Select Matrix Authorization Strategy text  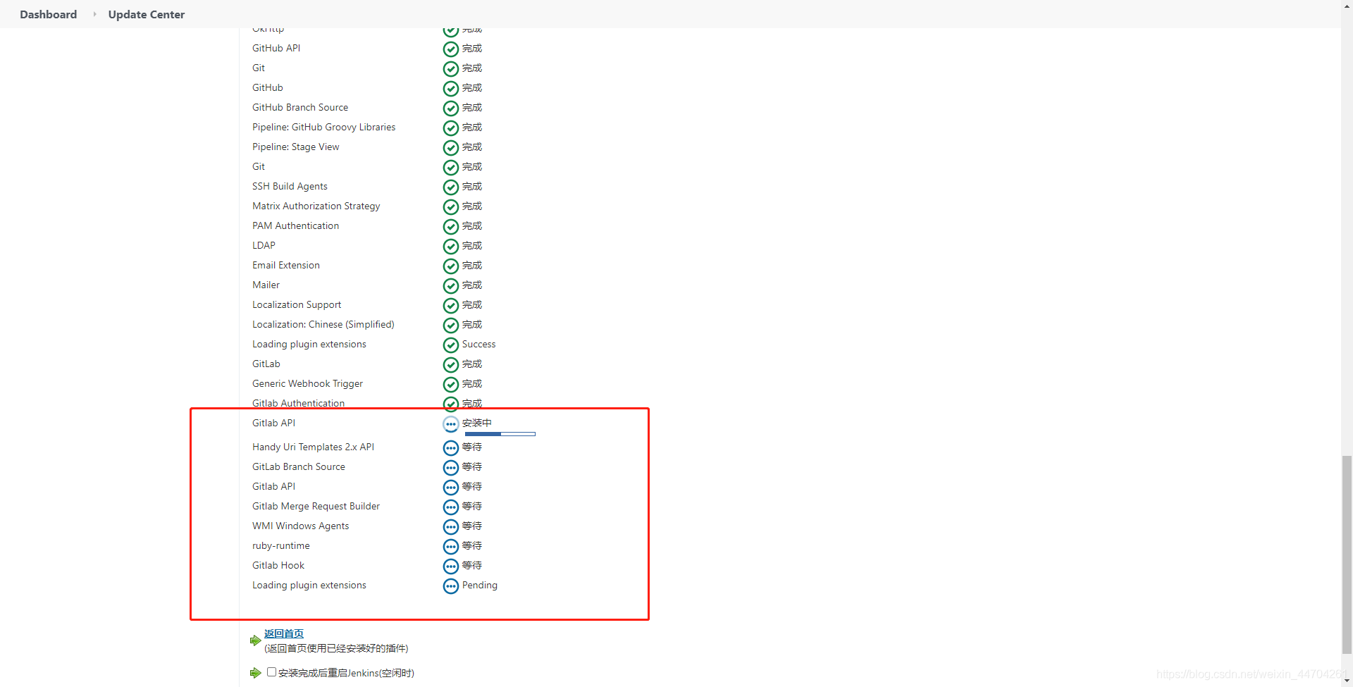(316, 206)
